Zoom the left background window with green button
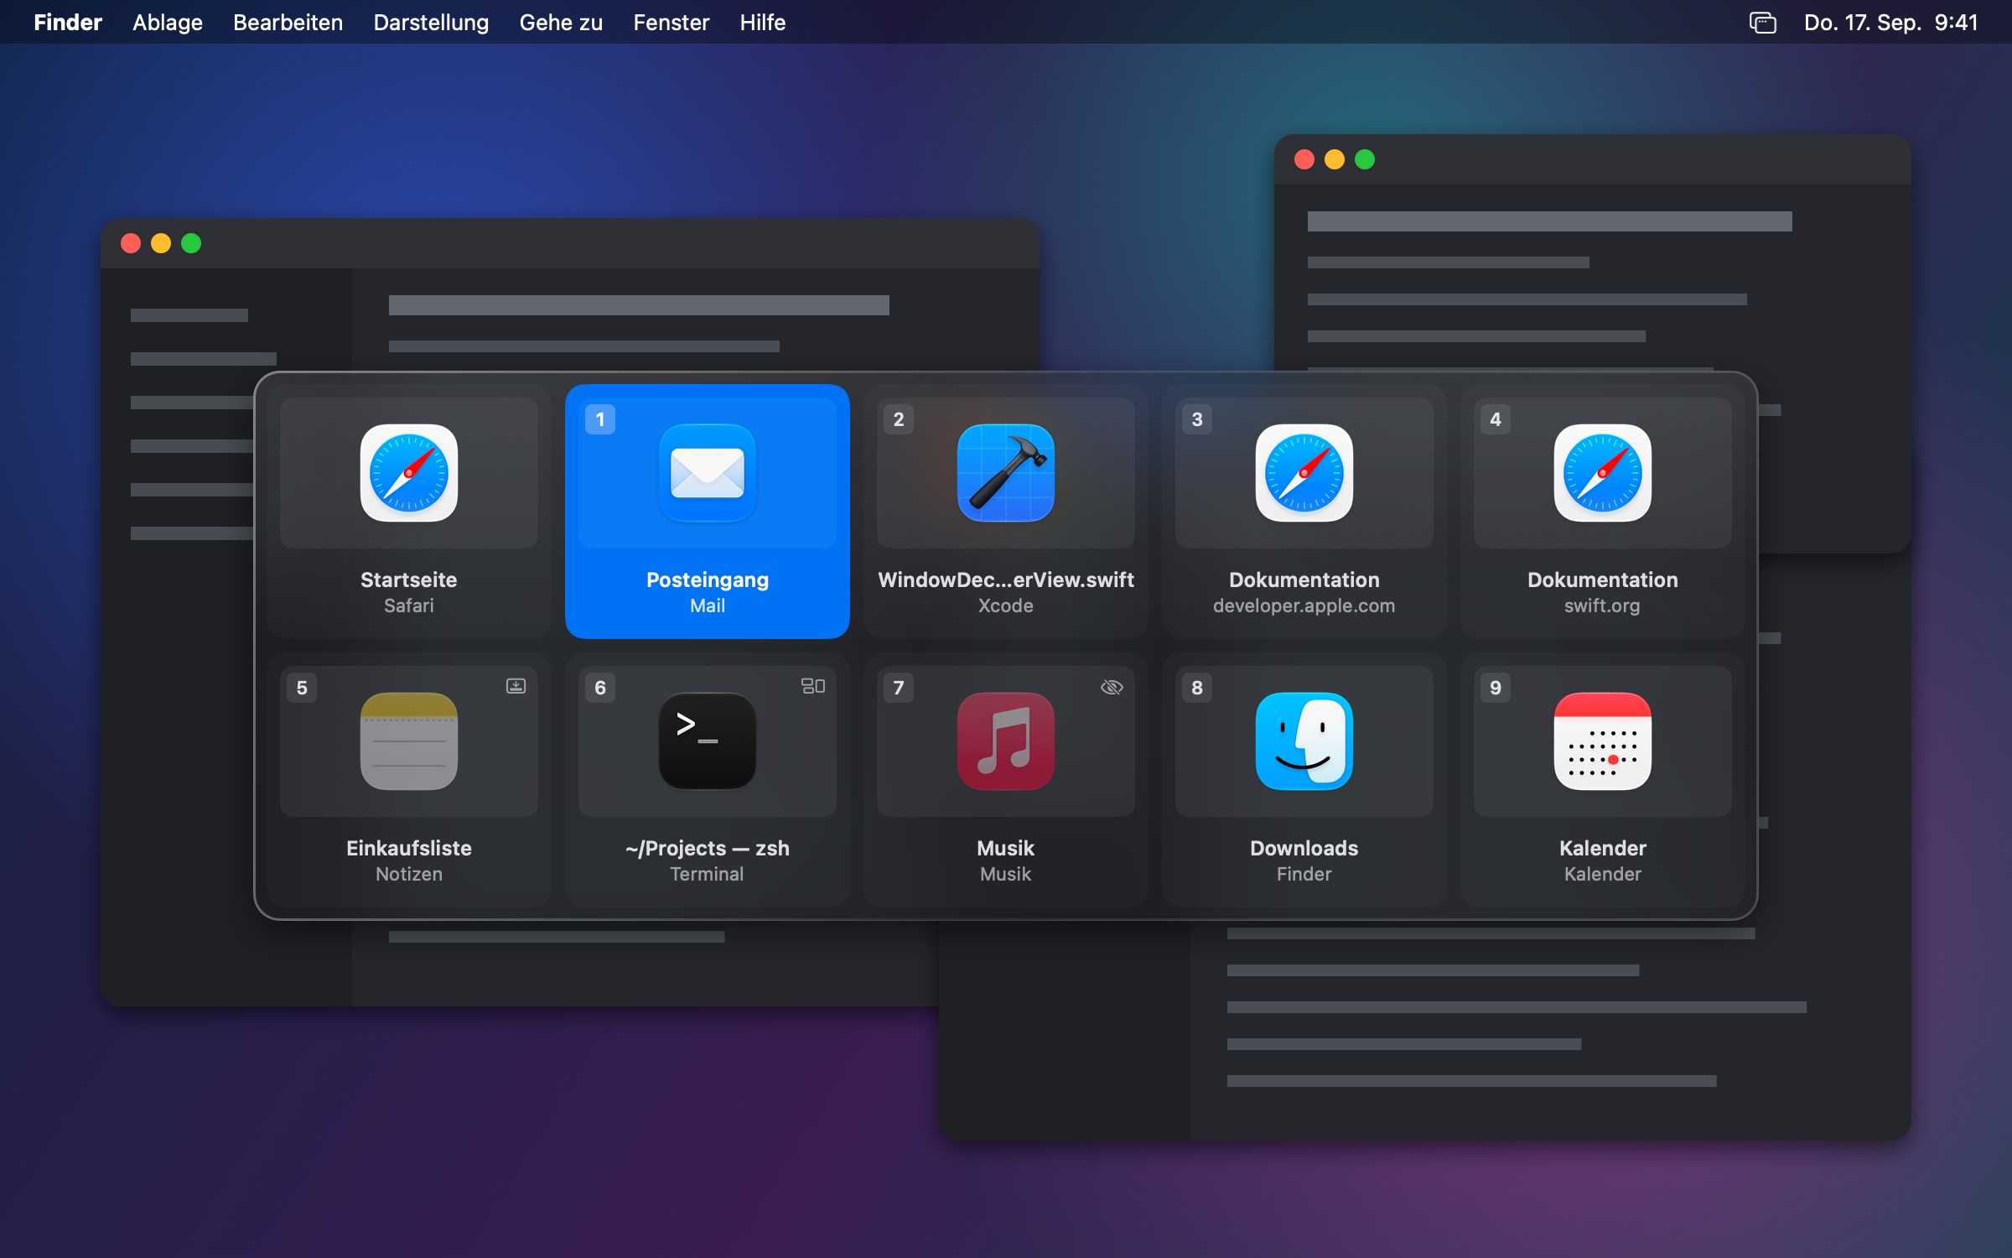2012x1258 pixels. coord(191,243)
